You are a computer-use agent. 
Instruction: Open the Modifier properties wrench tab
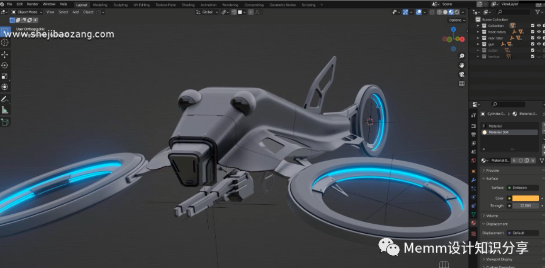point(473,180)
